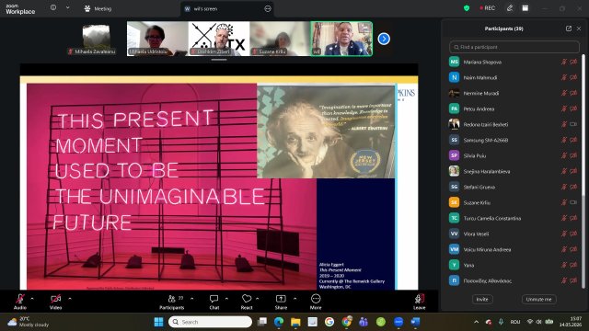Click participant Turcu Camelia Constantina

[x=514, y=218]
